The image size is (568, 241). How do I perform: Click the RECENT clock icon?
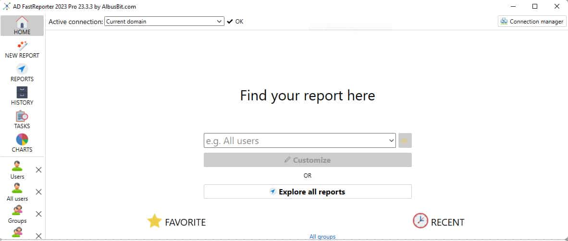(420, 221)
